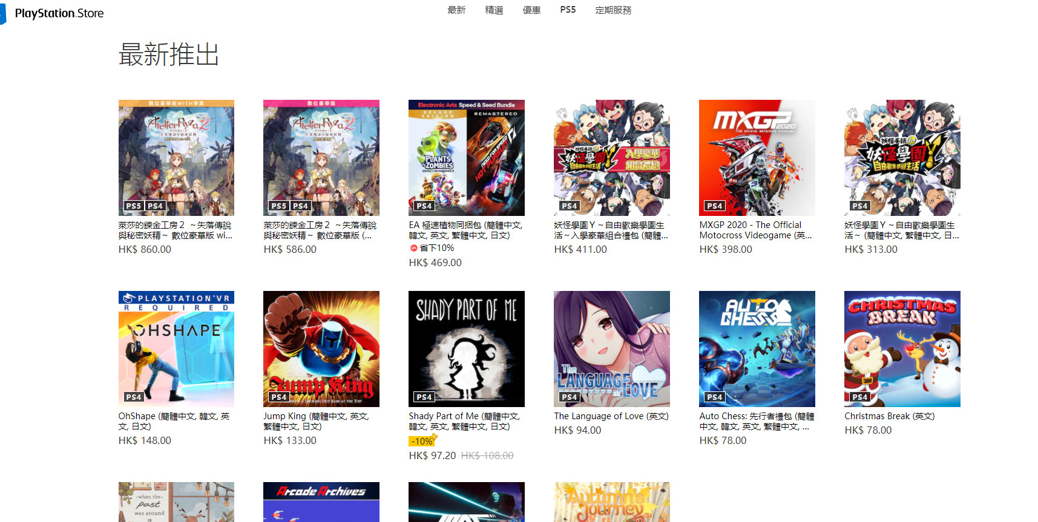Open the Jump King cover image
Image resolution: width=1038 pixels, height=522 pixels.
click(x=321, y=349)
